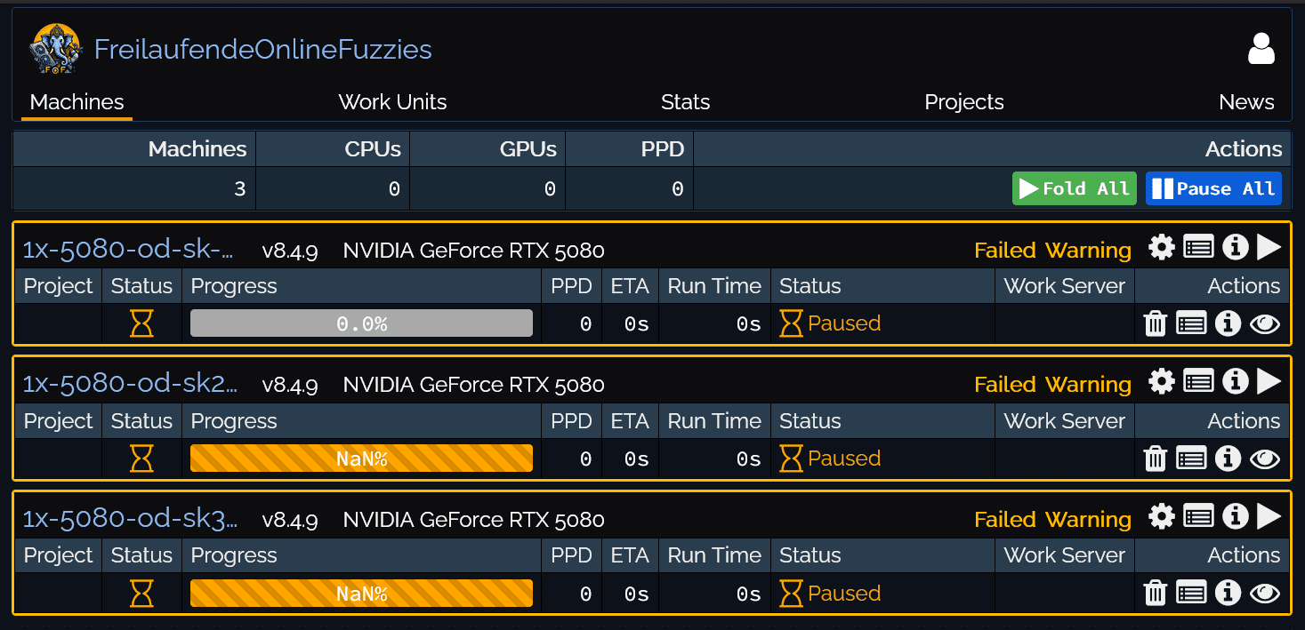Open log for 1x-5080-od-sk2 machine header
This screenshot has height=630, width=1305.
(1198, 382)
